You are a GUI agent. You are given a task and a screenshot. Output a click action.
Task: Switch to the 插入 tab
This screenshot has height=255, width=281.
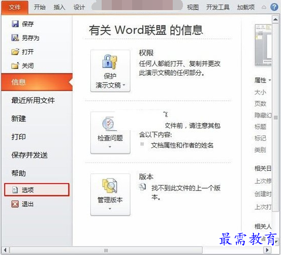coord(59,7)
